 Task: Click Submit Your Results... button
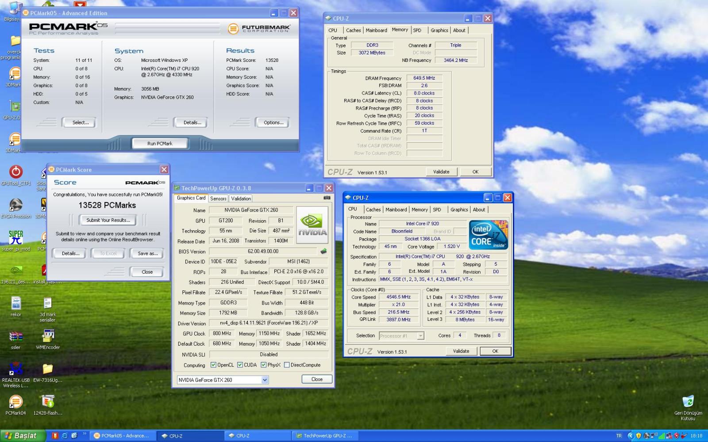pos(108,220)
